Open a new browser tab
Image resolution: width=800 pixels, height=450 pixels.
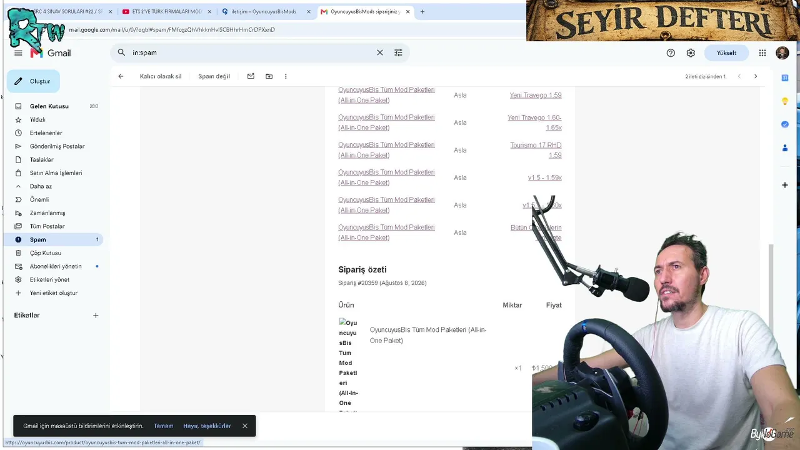pos(422,11)
